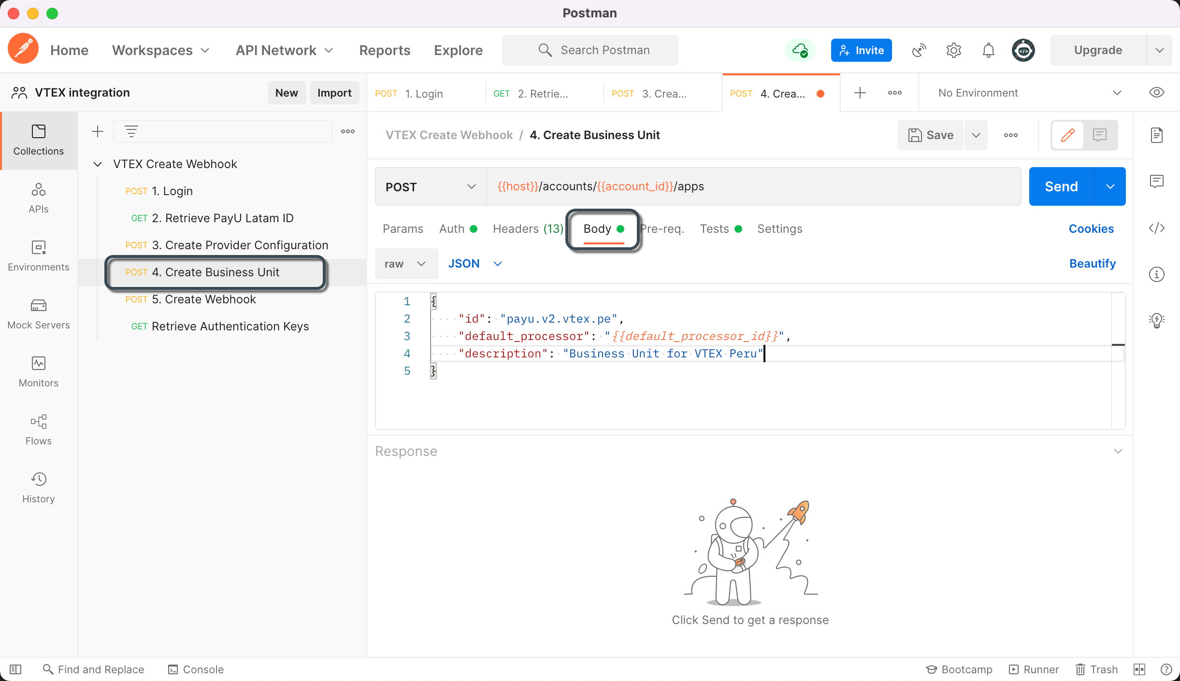Open the Monitors sidebar panel
The height and width of the screenshot is (681, 1180).
[39, 372]
